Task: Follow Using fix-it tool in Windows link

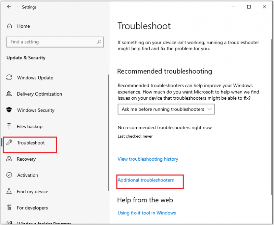Action: [x=147, y=213]
